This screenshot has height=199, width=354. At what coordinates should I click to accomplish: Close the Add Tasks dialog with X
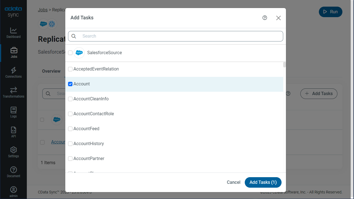(278, 18)
